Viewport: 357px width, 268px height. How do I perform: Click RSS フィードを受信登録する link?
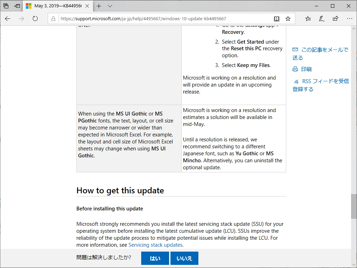click(321, 85)
